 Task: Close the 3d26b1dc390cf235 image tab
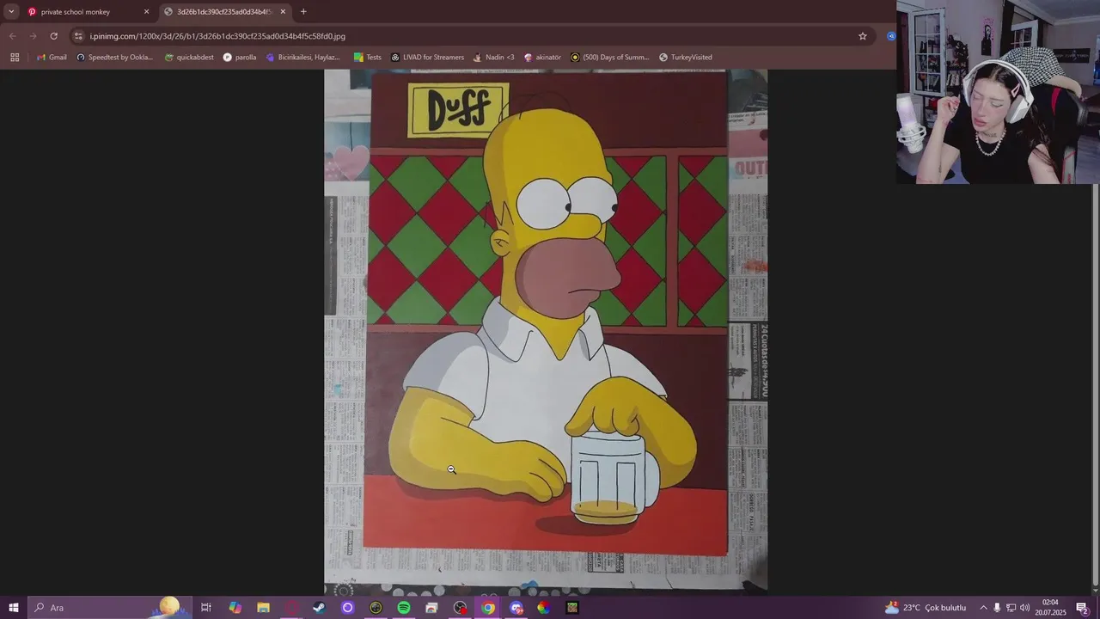click(x=283, y=12)
